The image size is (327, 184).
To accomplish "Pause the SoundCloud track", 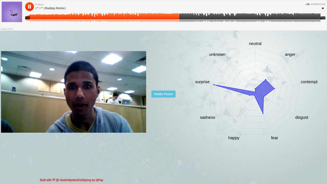I will 29,7.
